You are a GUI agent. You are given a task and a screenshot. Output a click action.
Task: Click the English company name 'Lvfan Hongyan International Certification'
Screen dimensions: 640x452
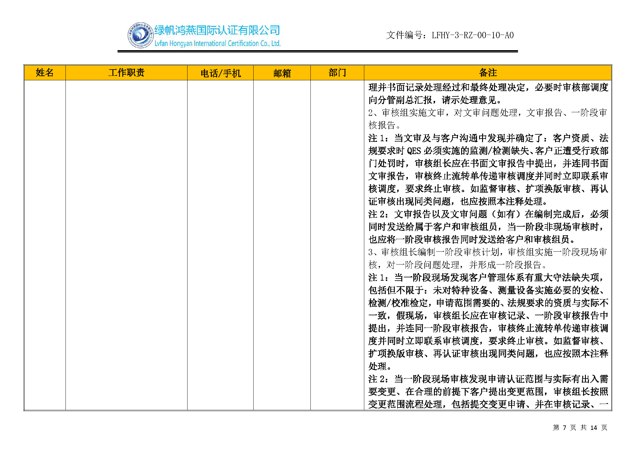[217, 44]
